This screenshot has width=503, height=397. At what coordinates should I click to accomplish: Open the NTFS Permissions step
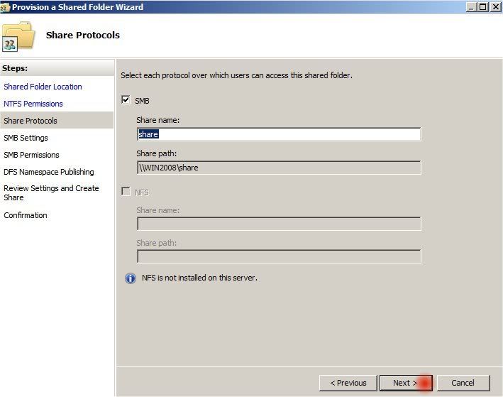pos(33,104)
